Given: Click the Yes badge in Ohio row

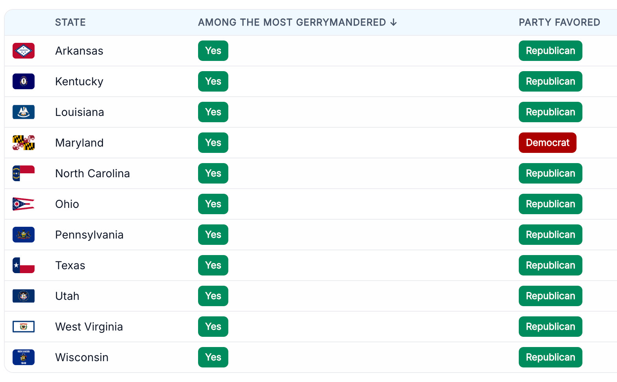Looking at the screenshot, I should click(x=213, y=204).
